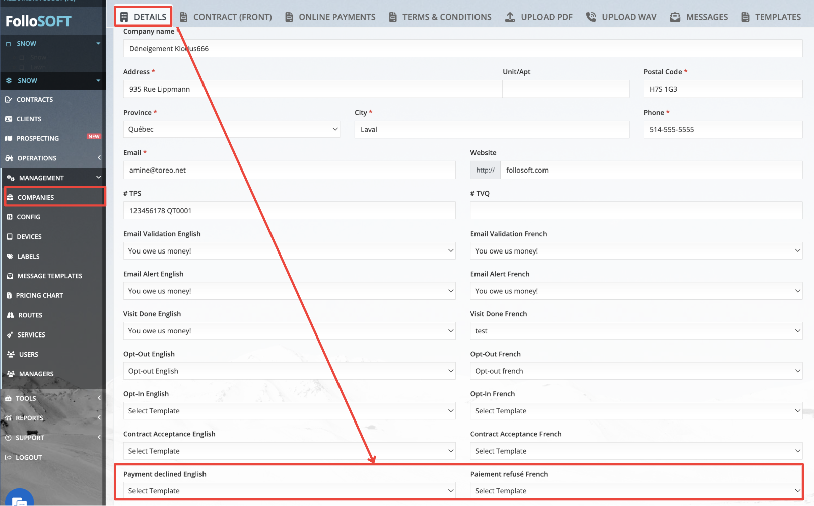
Task: Open the Visit Done French dropdown
Action: [636, 331]
